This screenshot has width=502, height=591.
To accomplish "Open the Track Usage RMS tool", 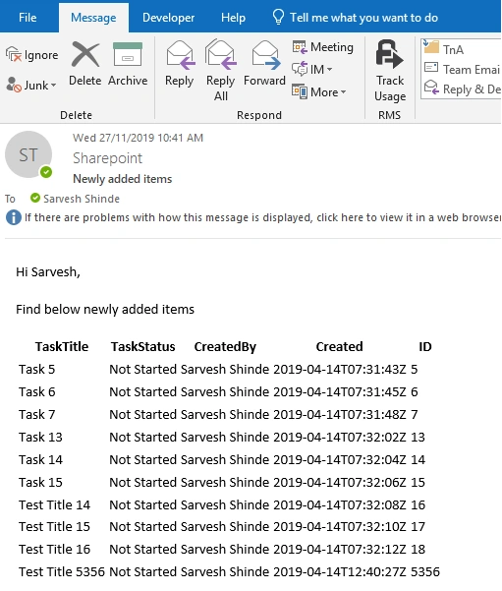I will click(390, 71).
